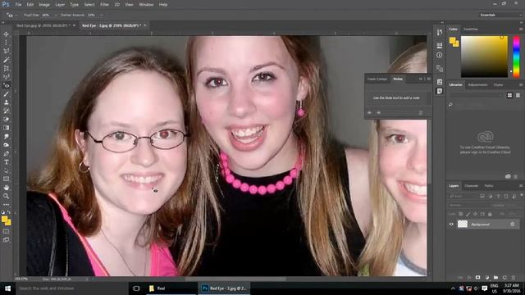Select the Crop tool
This screenshot has width=525, height=295.
click(6, 68)
